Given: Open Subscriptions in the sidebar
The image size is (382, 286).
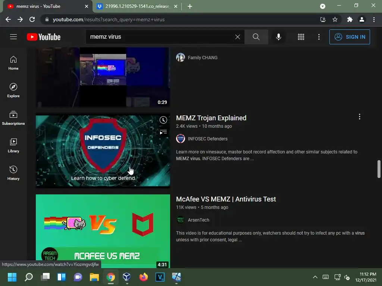Looking at the screenshot, I should click(13, 118).
